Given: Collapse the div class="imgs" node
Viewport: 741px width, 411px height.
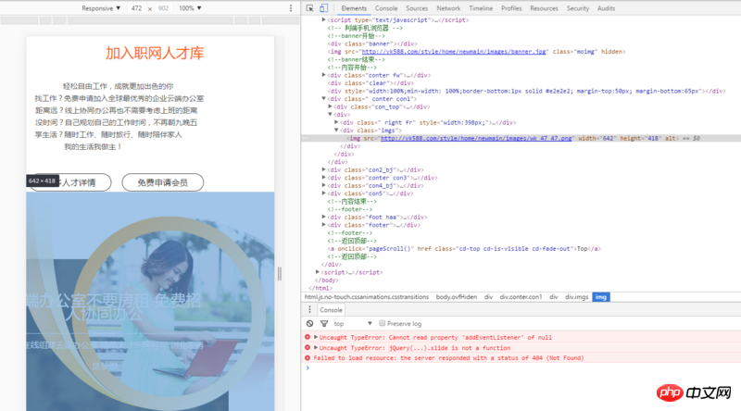Looking at the screenshot, I should pyautogui.click(x=335, y=130).
